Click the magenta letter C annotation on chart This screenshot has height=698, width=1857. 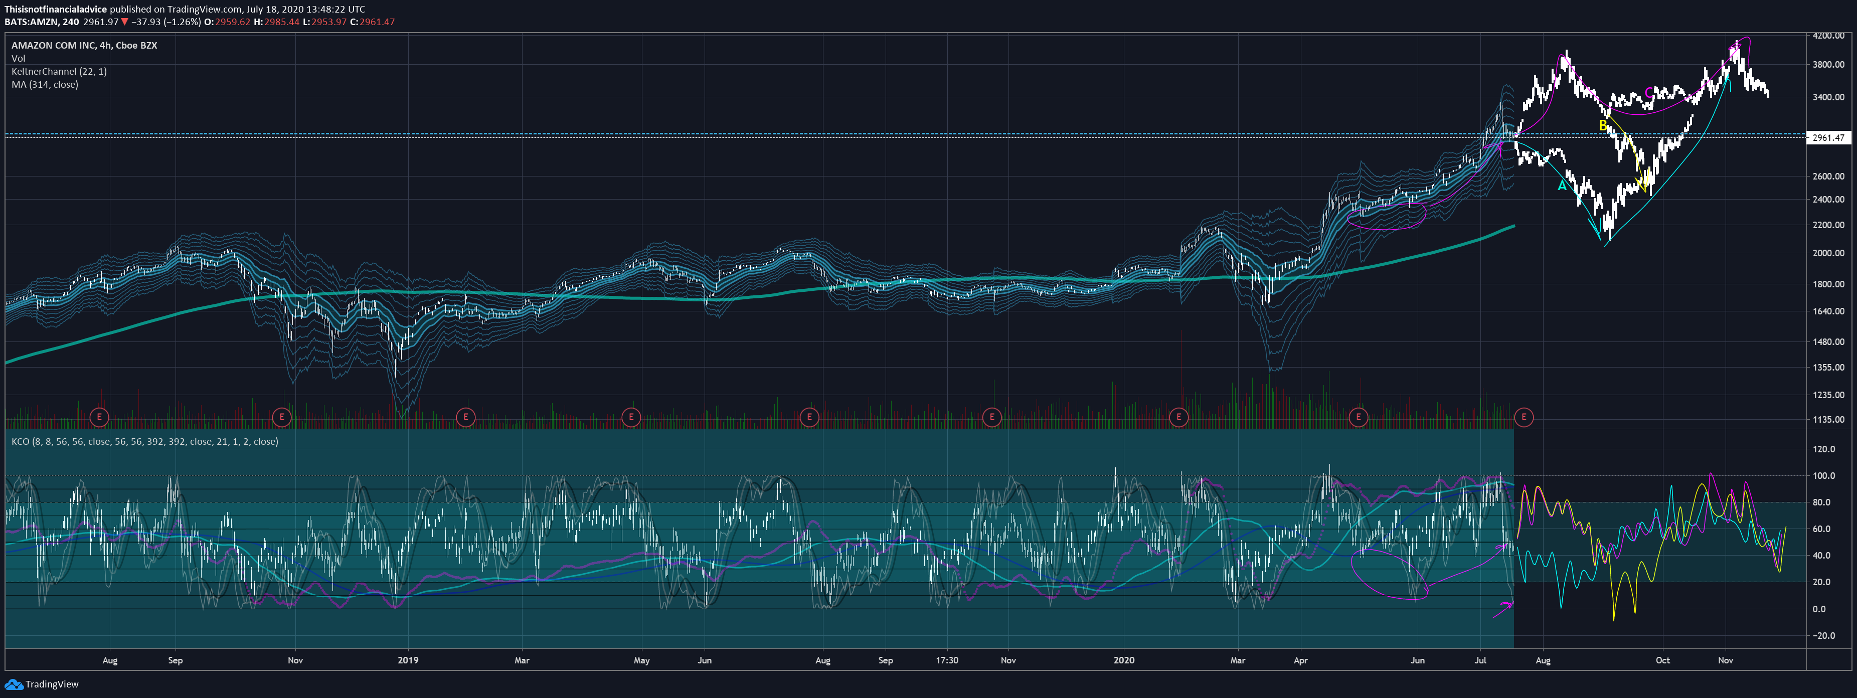click(1649, 92)
